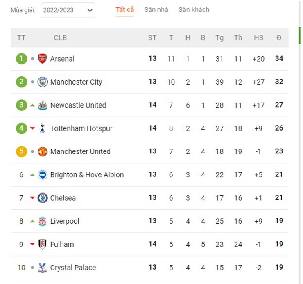Click the Brighton & Hove Albion crest
The image size is (303, 284).
click(x=43, y=175)
